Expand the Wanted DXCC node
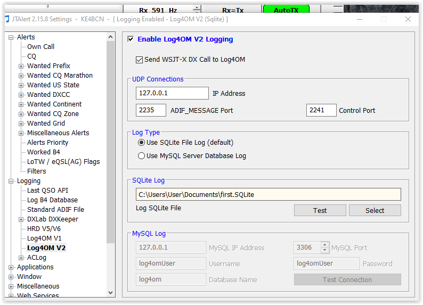 pos(21,95)
